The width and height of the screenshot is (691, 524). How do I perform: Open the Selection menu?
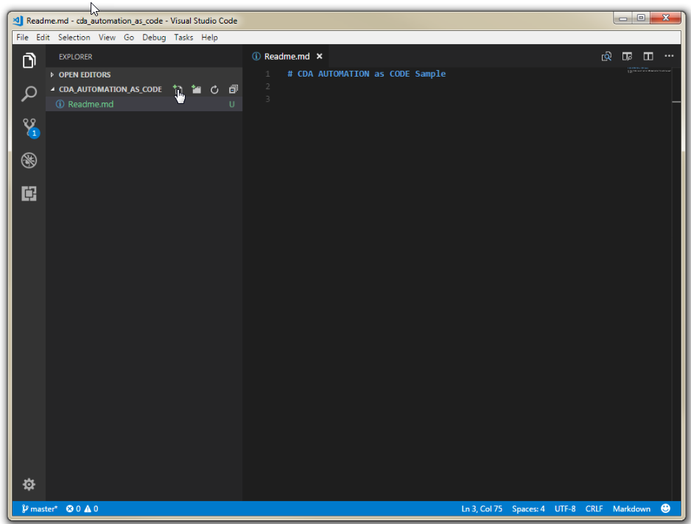(x=74, y=38)
